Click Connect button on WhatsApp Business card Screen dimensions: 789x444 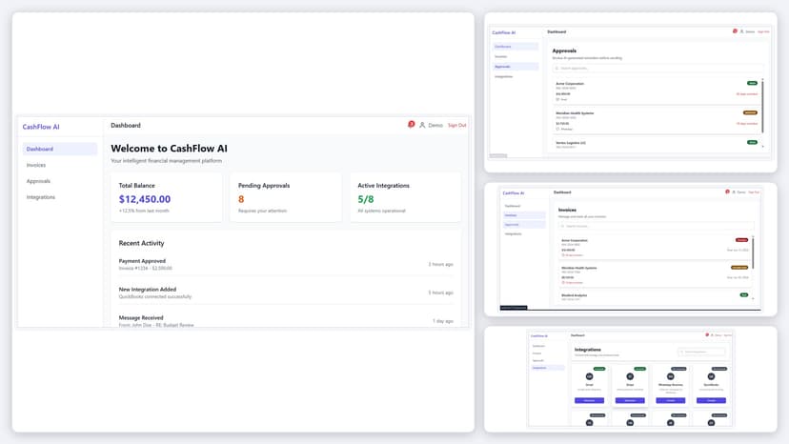[670, 401]
